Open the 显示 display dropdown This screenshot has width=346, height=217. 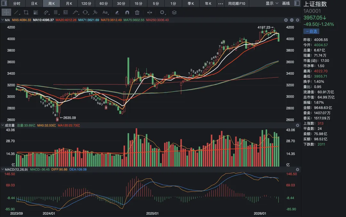click(x=272, y=3)
